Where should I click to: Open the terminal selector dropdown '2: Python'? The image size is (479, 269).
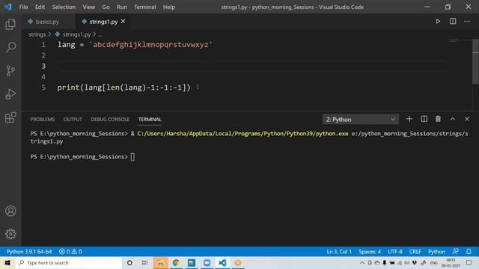tap(361, 120)
